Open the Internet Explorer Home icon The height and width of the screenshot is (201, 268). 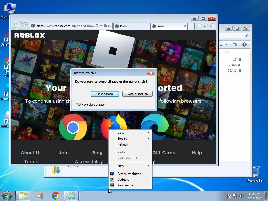pos(199,26)
